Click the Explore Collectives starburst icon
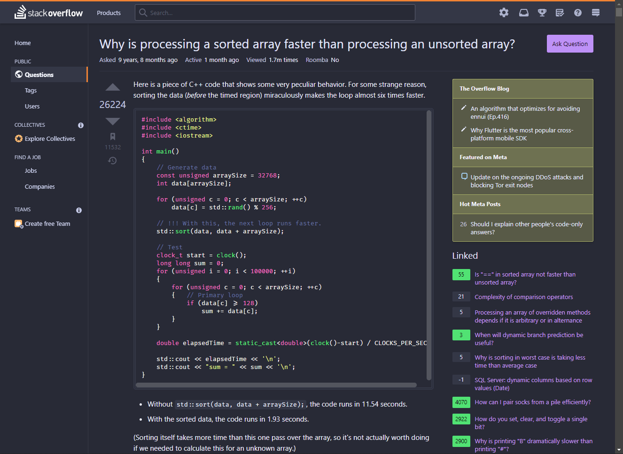Image resolution: width=623 pixels, height=454 pixels. [x=19, y=139]
